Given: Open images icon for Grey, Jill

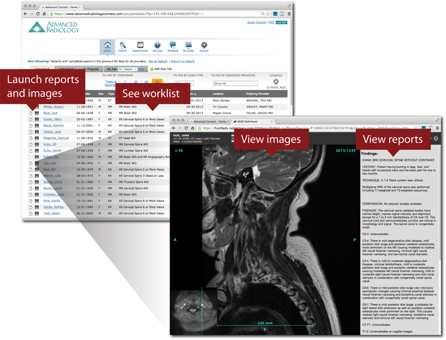Looking at the screenshot, I should (37, 144).
